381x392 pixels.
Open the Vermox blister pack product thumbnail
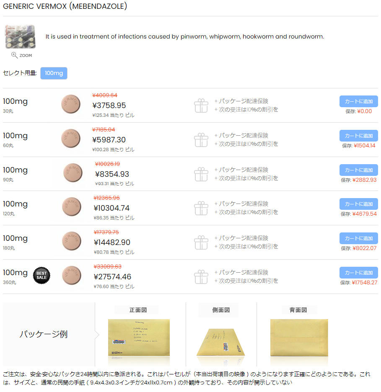click(x=21, y=36)
